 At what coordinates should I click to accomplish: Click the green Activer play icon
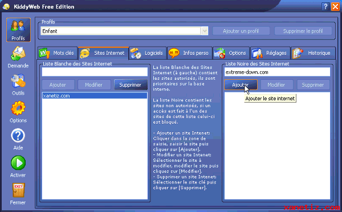tap(18, 163)
